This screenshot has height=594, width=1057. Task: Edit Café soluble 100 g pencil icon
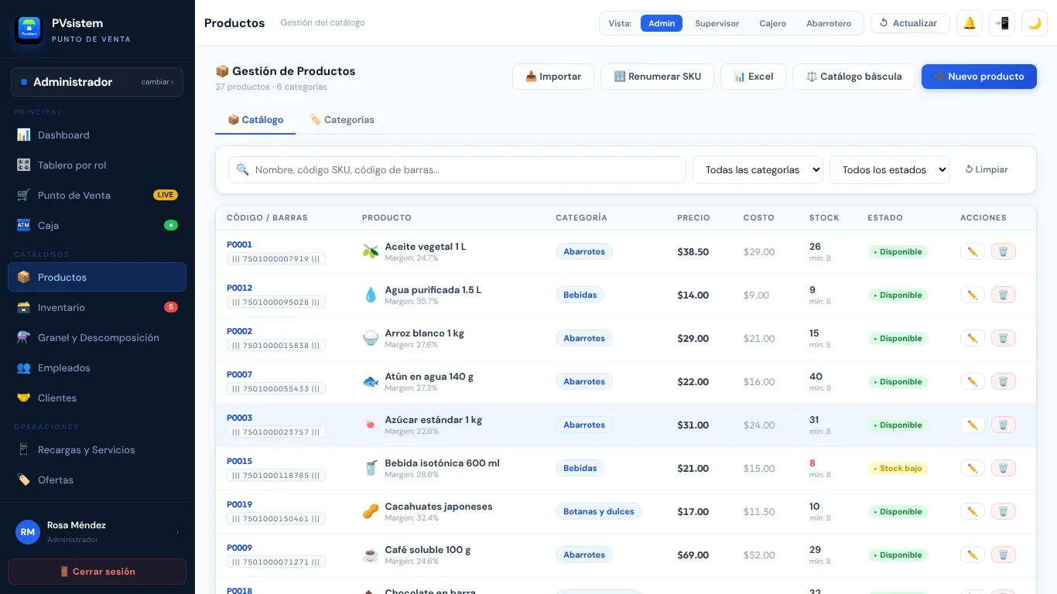point(972,555)
